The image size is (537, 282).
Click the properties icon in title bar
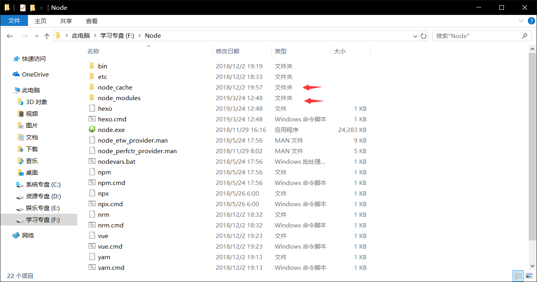(23, 7)
